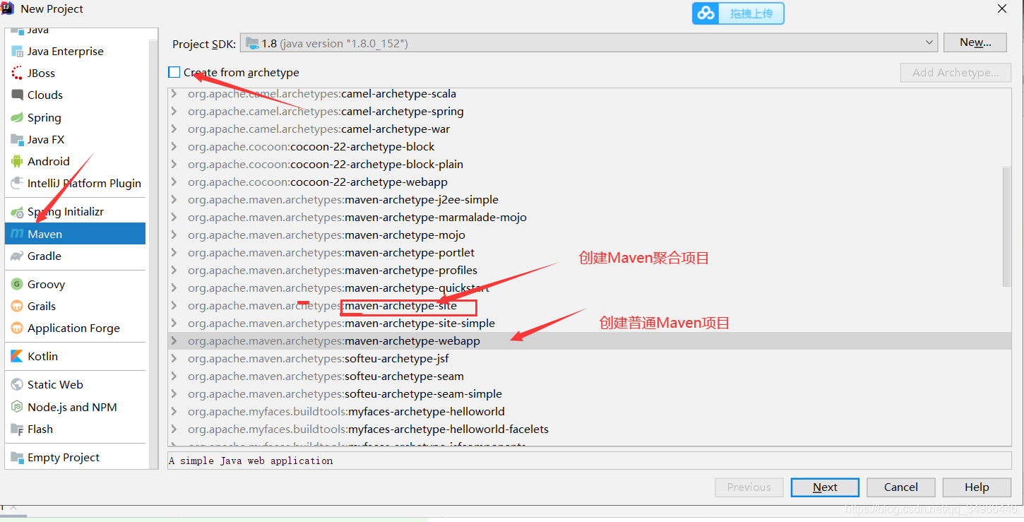
Task: Select camel-archetype-war in list
Action: point(589,129)
